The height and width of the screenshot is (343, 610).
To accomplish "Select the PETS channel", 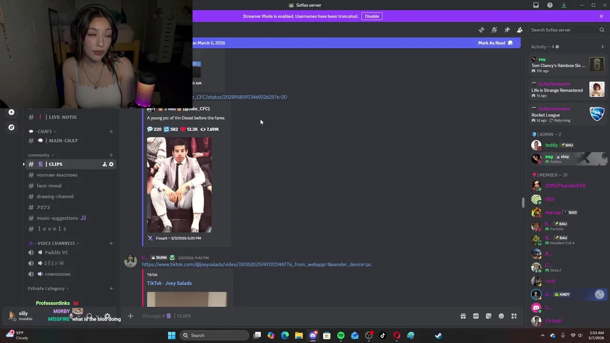I will click(x=71, y=207).
